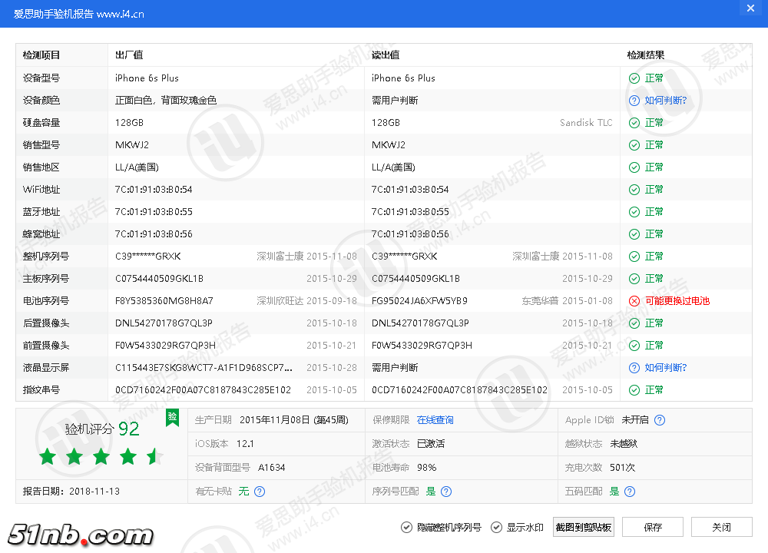
Task: Close the report window with X
Action: [750, 8]
